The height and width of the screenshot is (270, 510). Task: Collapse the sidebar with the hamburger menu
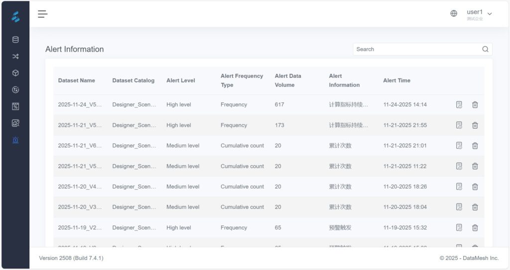point(43,14)
